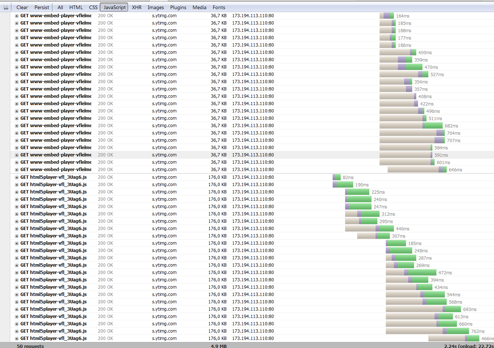Show Fonts requests only
Screen dimensions: 494x348
(x=219, y=7)
